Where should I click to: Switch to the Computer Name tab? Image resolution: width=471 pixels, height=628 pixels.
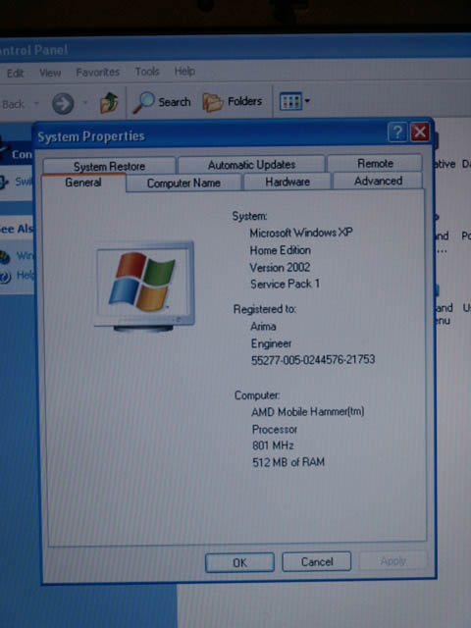coord(183,183)
